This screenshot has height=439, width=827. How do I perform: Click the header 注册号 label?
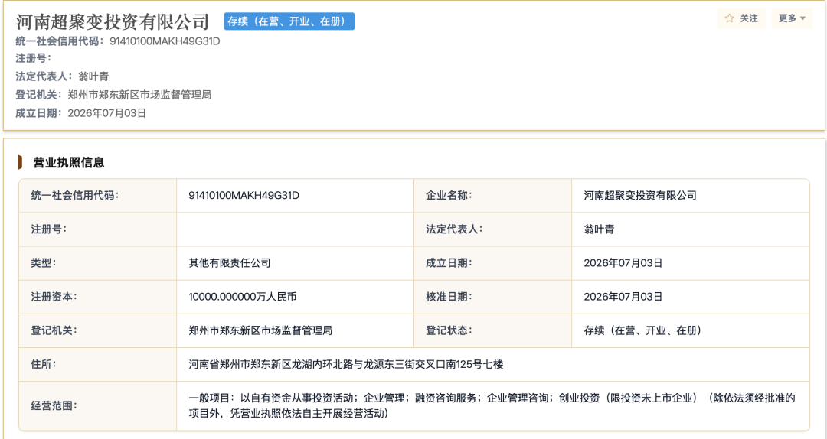pos(34,58)
